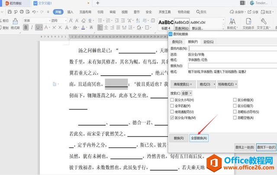Select the Go To(G) tab in dialog

[209, 42]
